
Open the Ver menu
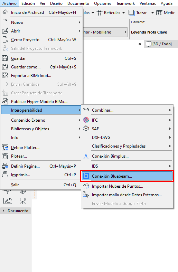(43, 3)
